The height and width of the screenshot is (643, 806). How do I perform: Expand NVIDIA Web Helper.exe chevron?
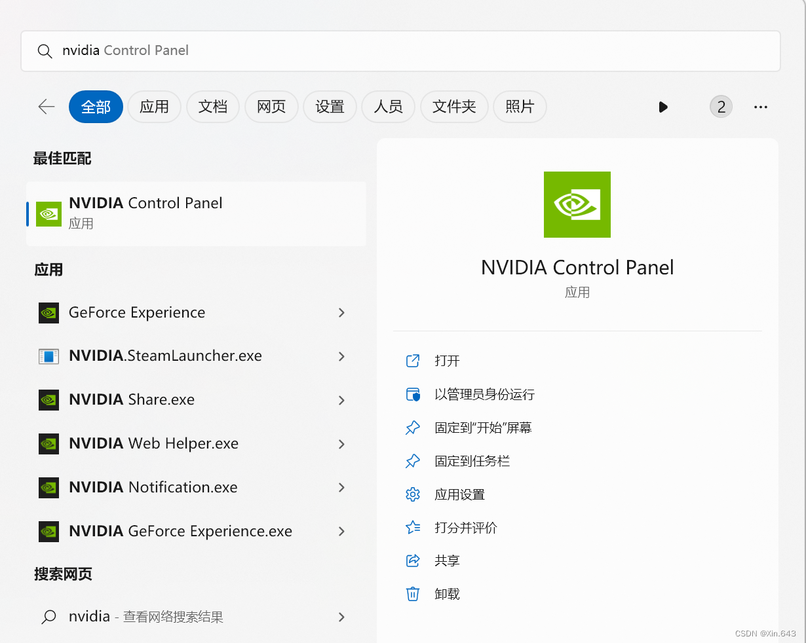341,444
